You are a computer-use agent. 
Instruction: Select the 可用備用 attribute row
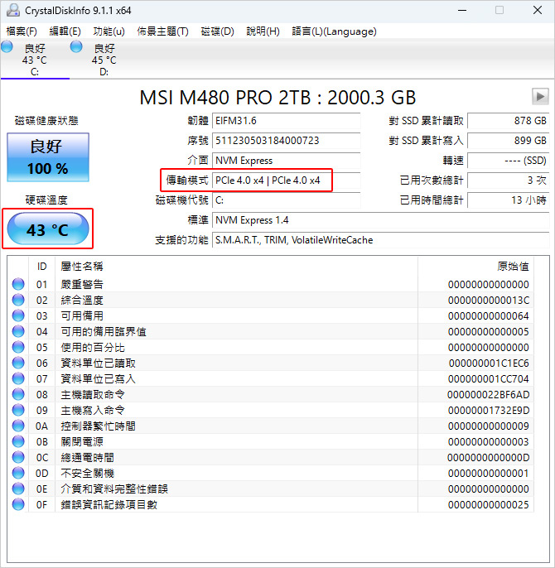coord(271,316)
